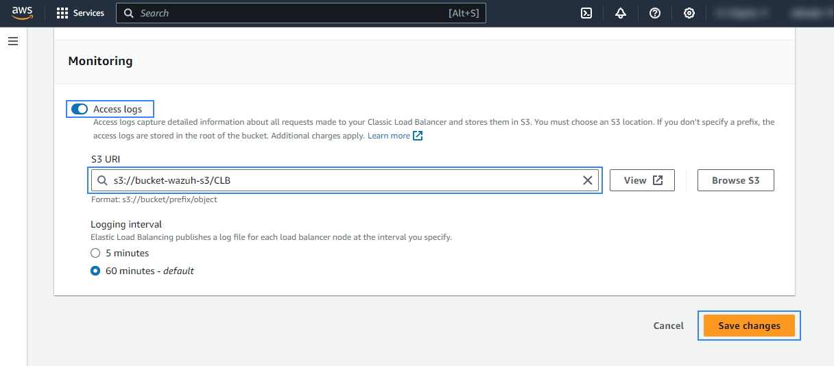
Task: Open the notifications bell
Action: [621, 13]
